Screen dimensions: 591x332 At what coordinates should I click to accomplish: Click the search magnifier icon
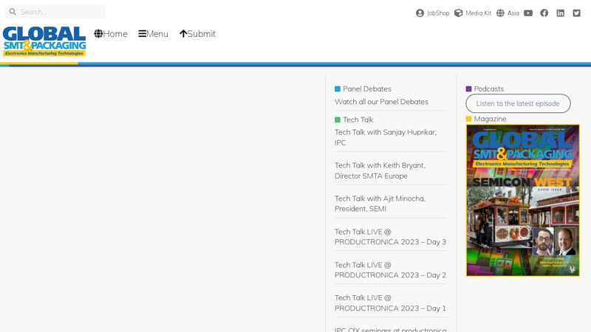click(13, 12)
